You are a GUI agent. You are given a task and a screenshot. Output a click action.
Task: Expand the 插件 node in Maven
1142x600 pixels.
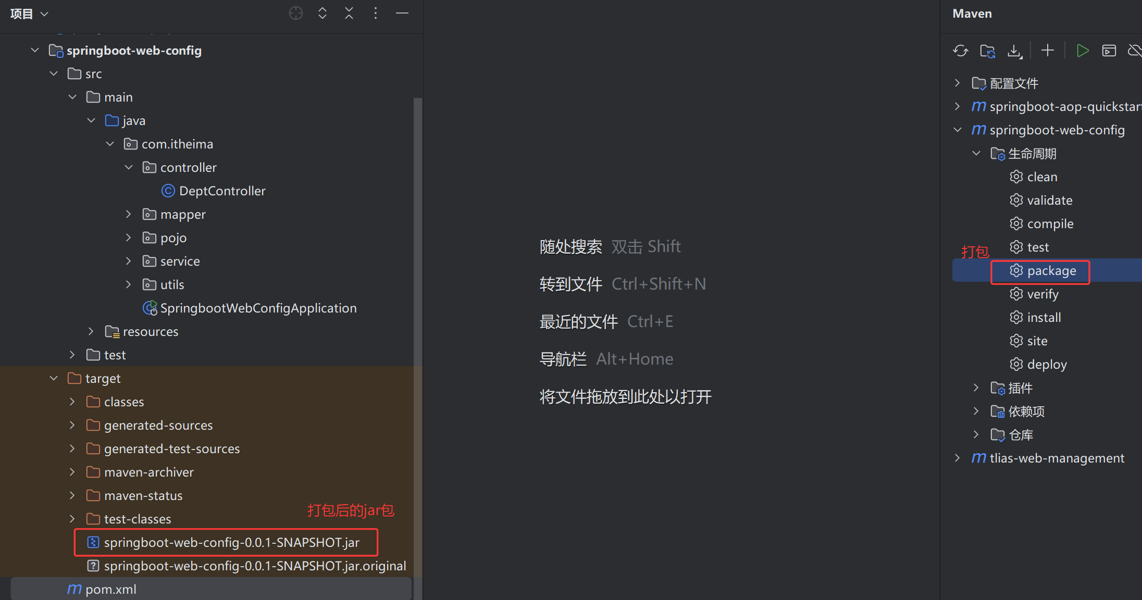[976, 387]
